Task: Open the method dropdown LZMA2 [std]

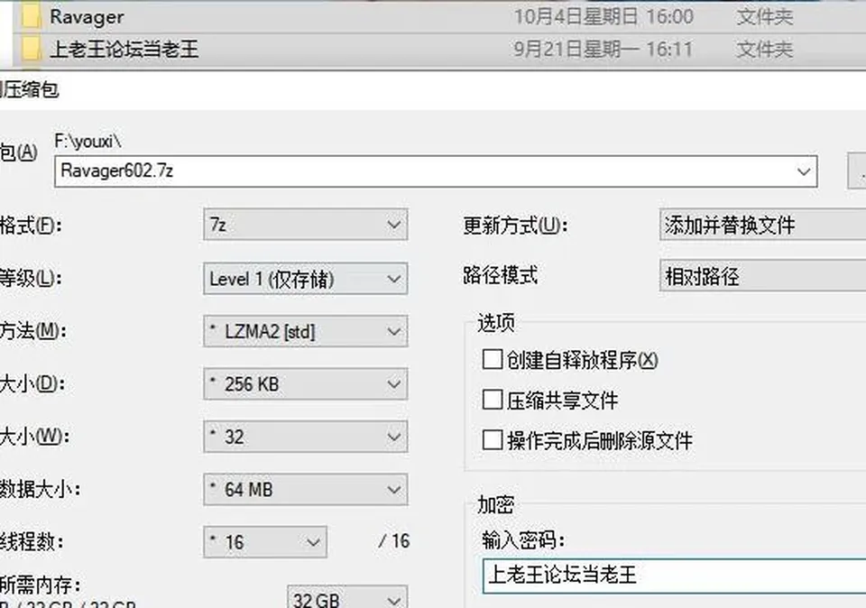Action: 306,331
